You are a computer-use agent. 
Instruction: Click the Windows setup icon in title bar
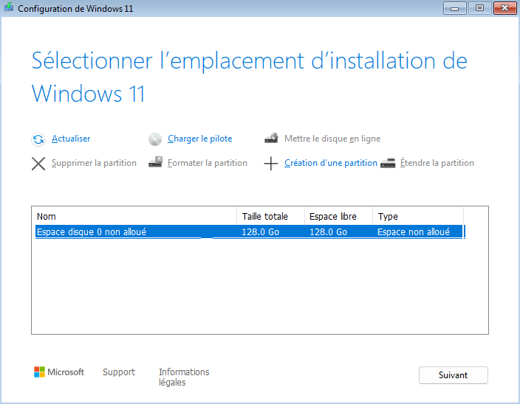[x=9, y=9]
